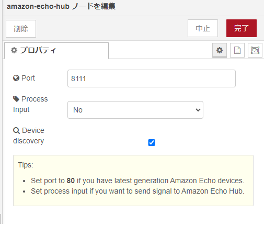Click the Port label text

point(28,78)
